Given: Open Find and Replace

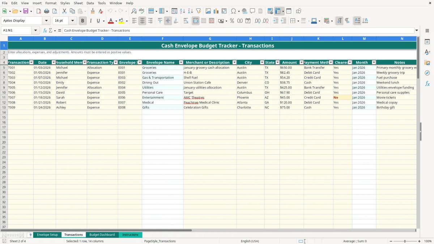Looking at the screenshot, I should [134, 11].
